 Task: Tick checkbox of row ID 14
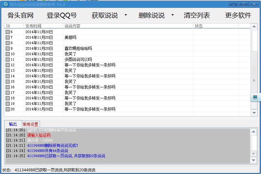coord(8,76)
